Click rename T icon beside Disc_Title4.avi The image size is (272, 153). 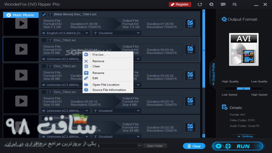pyautogui.click(x=50, y=92)
